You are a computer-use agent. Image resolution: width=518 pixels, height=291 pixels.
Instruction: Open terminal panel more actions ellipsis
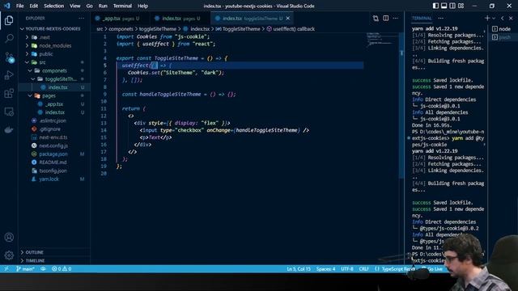[440, 18]
